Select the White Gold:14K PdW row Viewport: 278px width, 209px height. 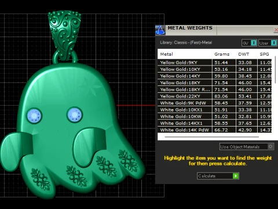[214, 130]
